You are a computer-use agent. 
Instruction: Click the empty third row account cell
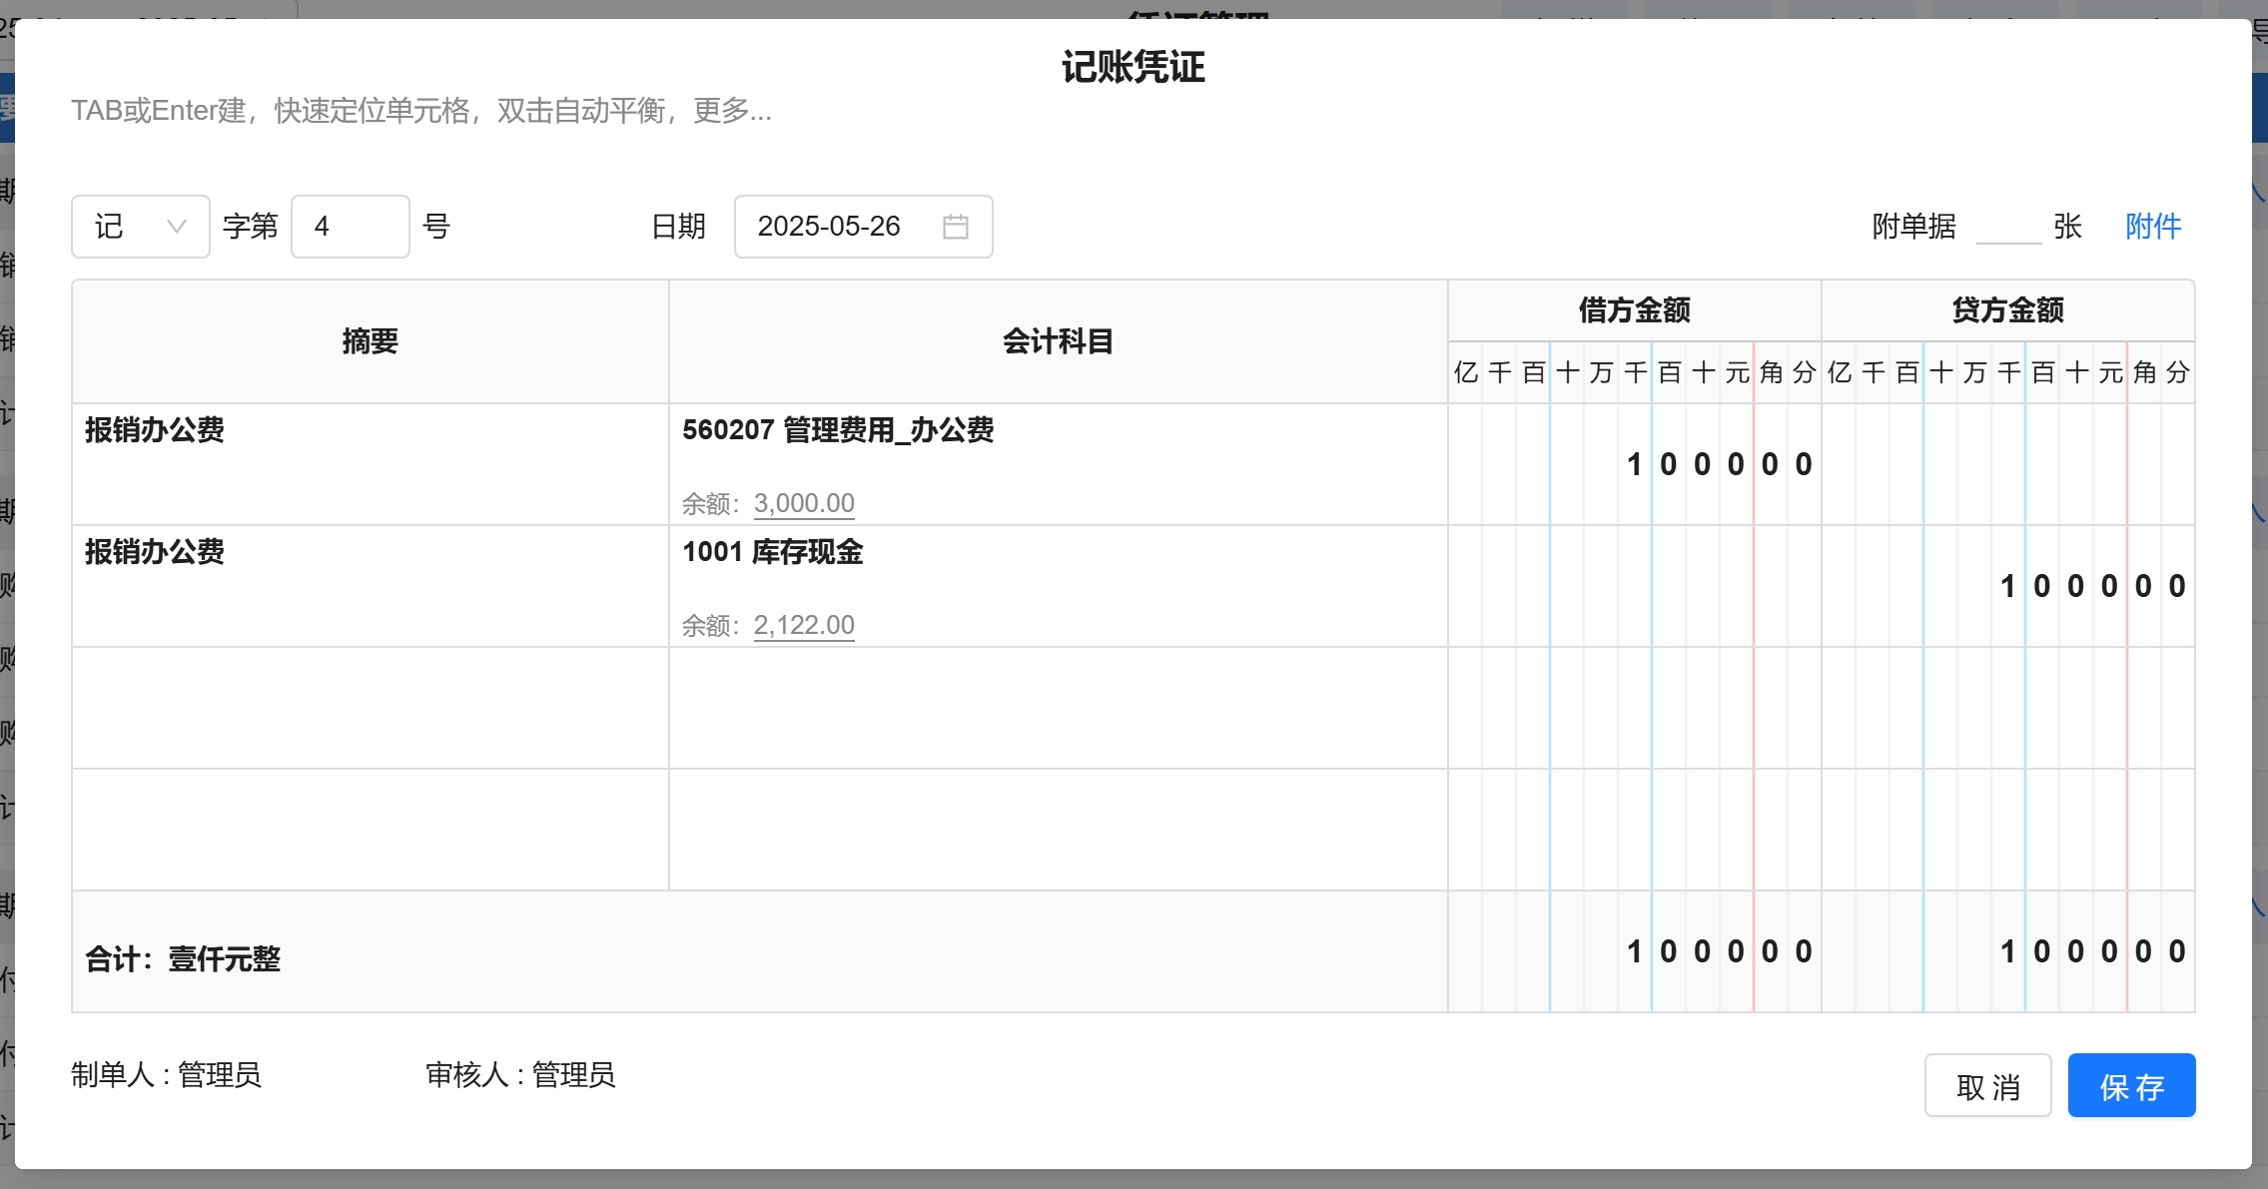[x=1057, y=708]
